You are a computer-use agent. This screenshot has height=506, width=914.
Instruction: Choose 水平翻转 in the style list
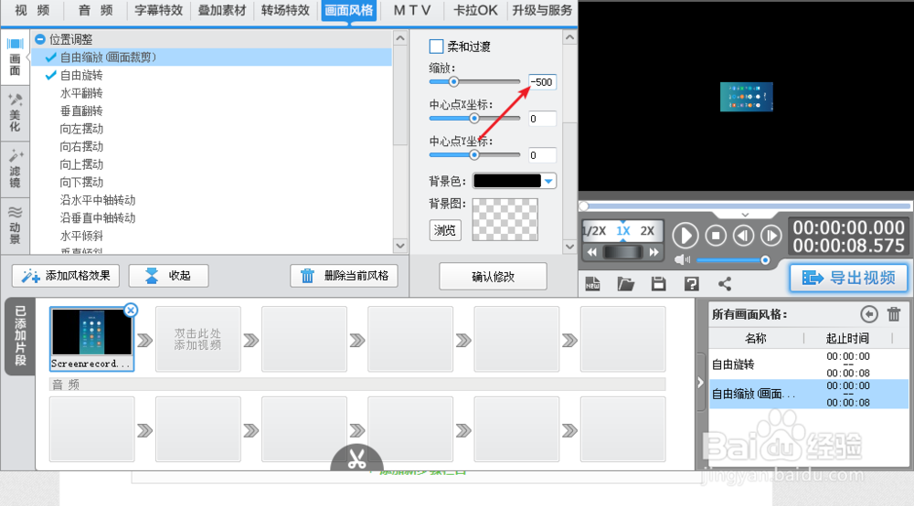81,93
